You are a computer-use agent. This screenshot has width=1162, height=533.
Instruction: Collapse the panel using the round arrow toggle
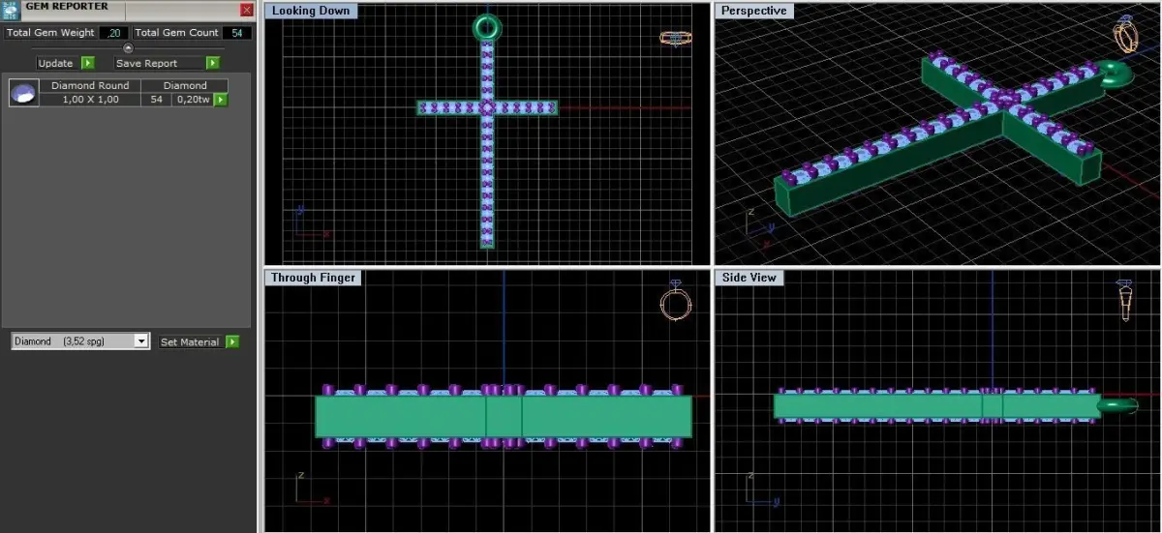tap(127, 47)
